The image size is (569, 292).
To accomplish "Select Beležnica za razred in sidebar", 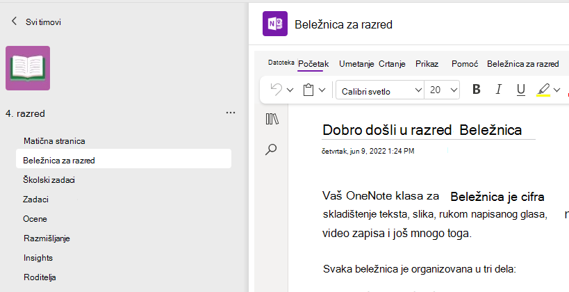I will [124, 160].
